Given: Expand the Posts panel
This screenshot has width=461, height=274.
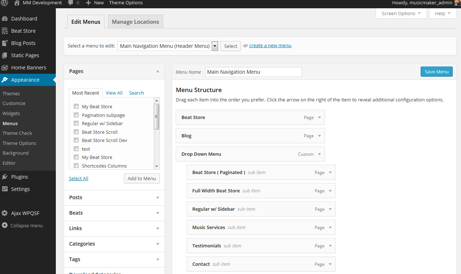Looking at the screenshot, I should click(x=157, y=198).
